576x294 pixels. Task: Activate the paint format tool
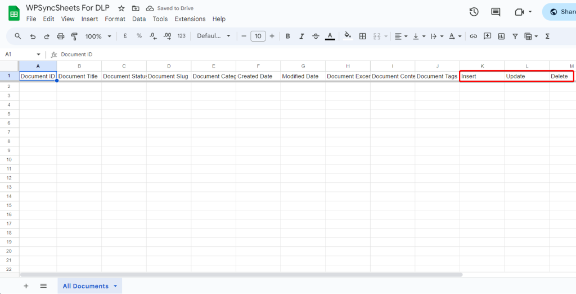(74, 36)
